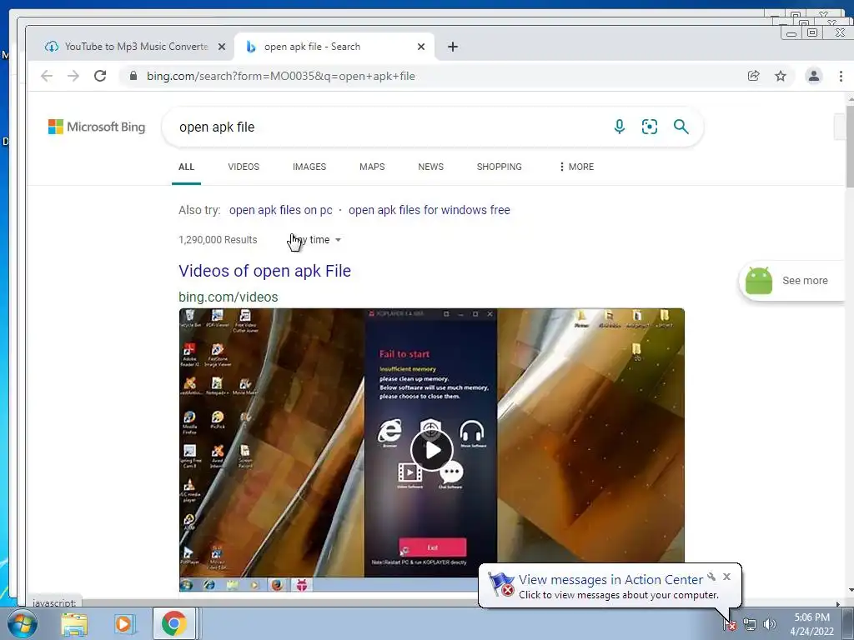Click 'open apk files for windows free' suggestion
The height and width of the screenshot is (640, 854).
pyautogui.click(x=430, y=210)
